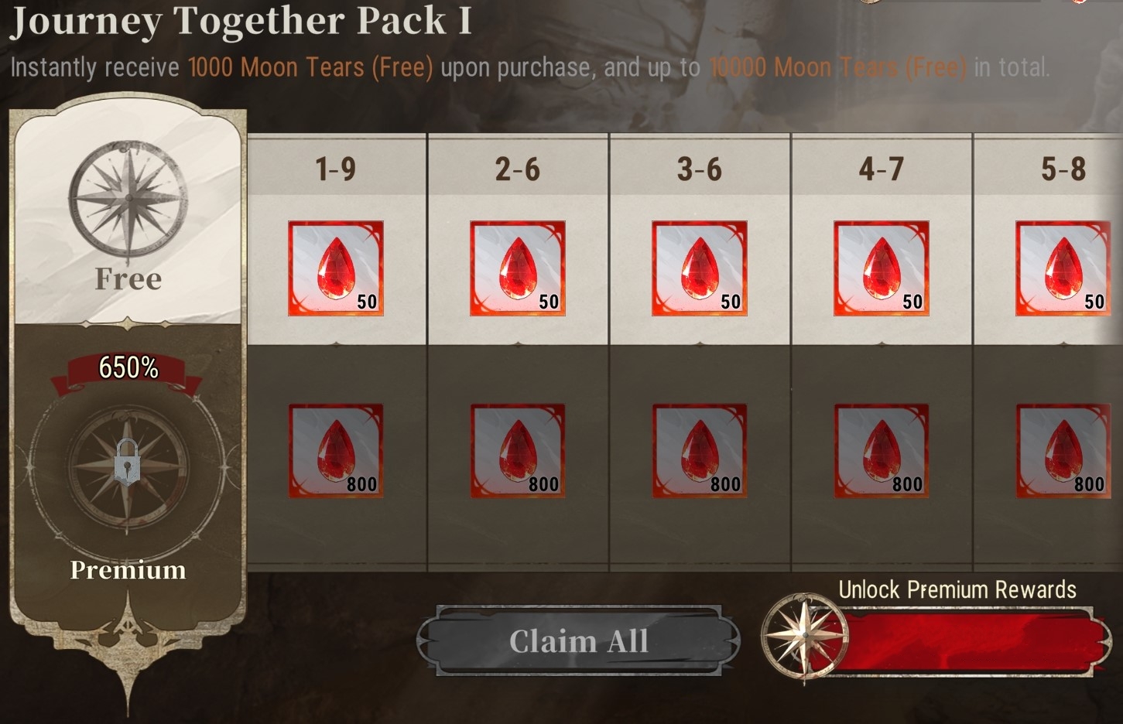Claim the free 50 Moon Tears for stage 1-9
Image resolution: width=1123 pixels, height=724 pixels.
(x=336, y=268)
